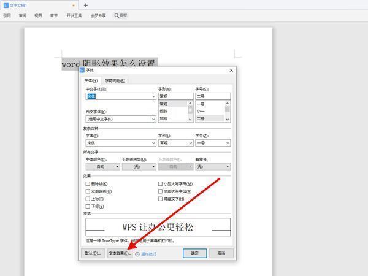Select 常规 in the 字形 list
368x276 pixels.
point(173,104)
